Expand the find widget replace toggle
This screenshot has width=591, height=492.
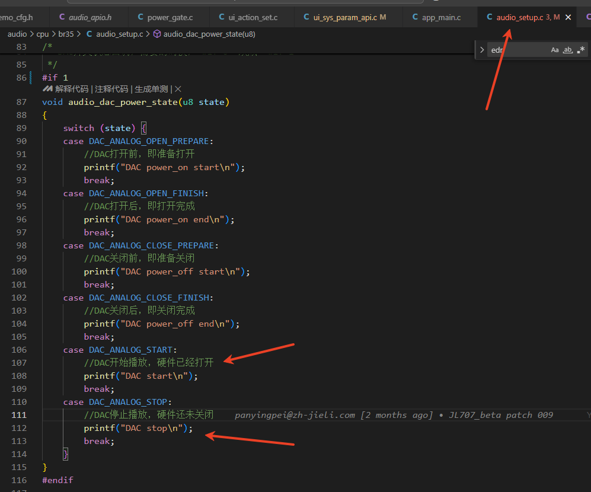(x=482, y=50)
